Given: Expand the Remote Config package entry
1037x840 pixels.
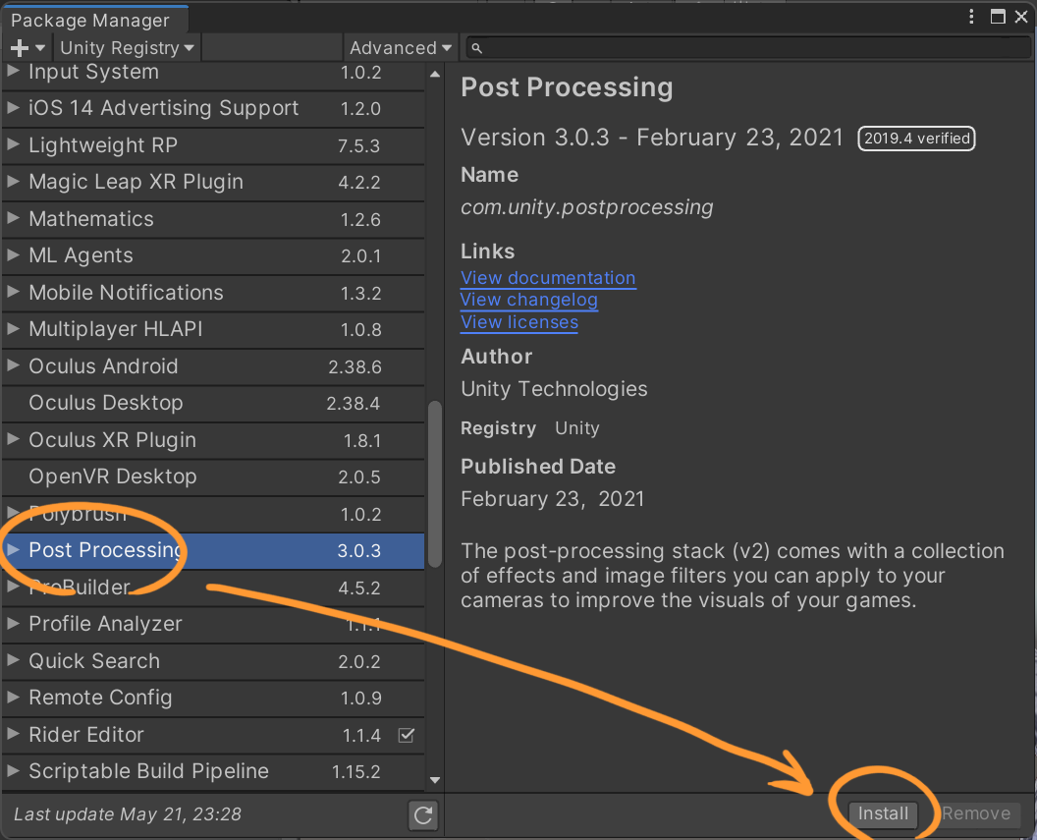Looking at the screenshot, I should [x=13, y=698].
